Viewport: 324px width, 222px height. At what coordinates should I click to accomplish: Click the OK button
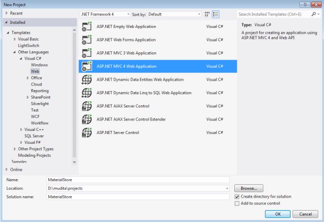coord(278,214)
